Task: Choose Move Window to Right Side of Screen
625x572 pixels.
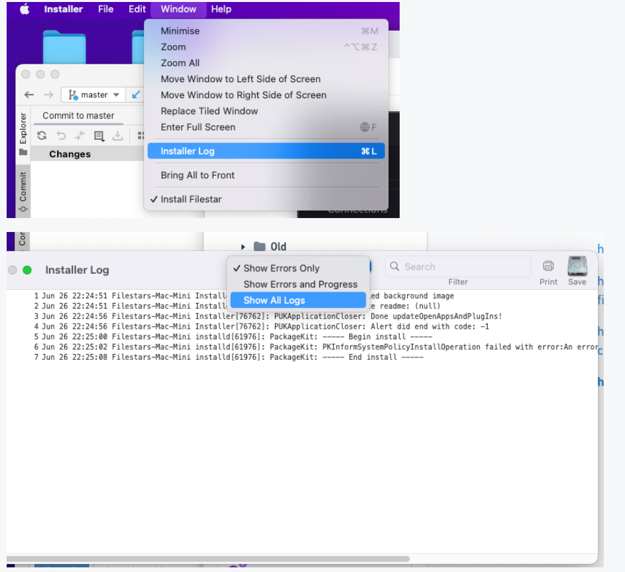Action: coord(266,95)
